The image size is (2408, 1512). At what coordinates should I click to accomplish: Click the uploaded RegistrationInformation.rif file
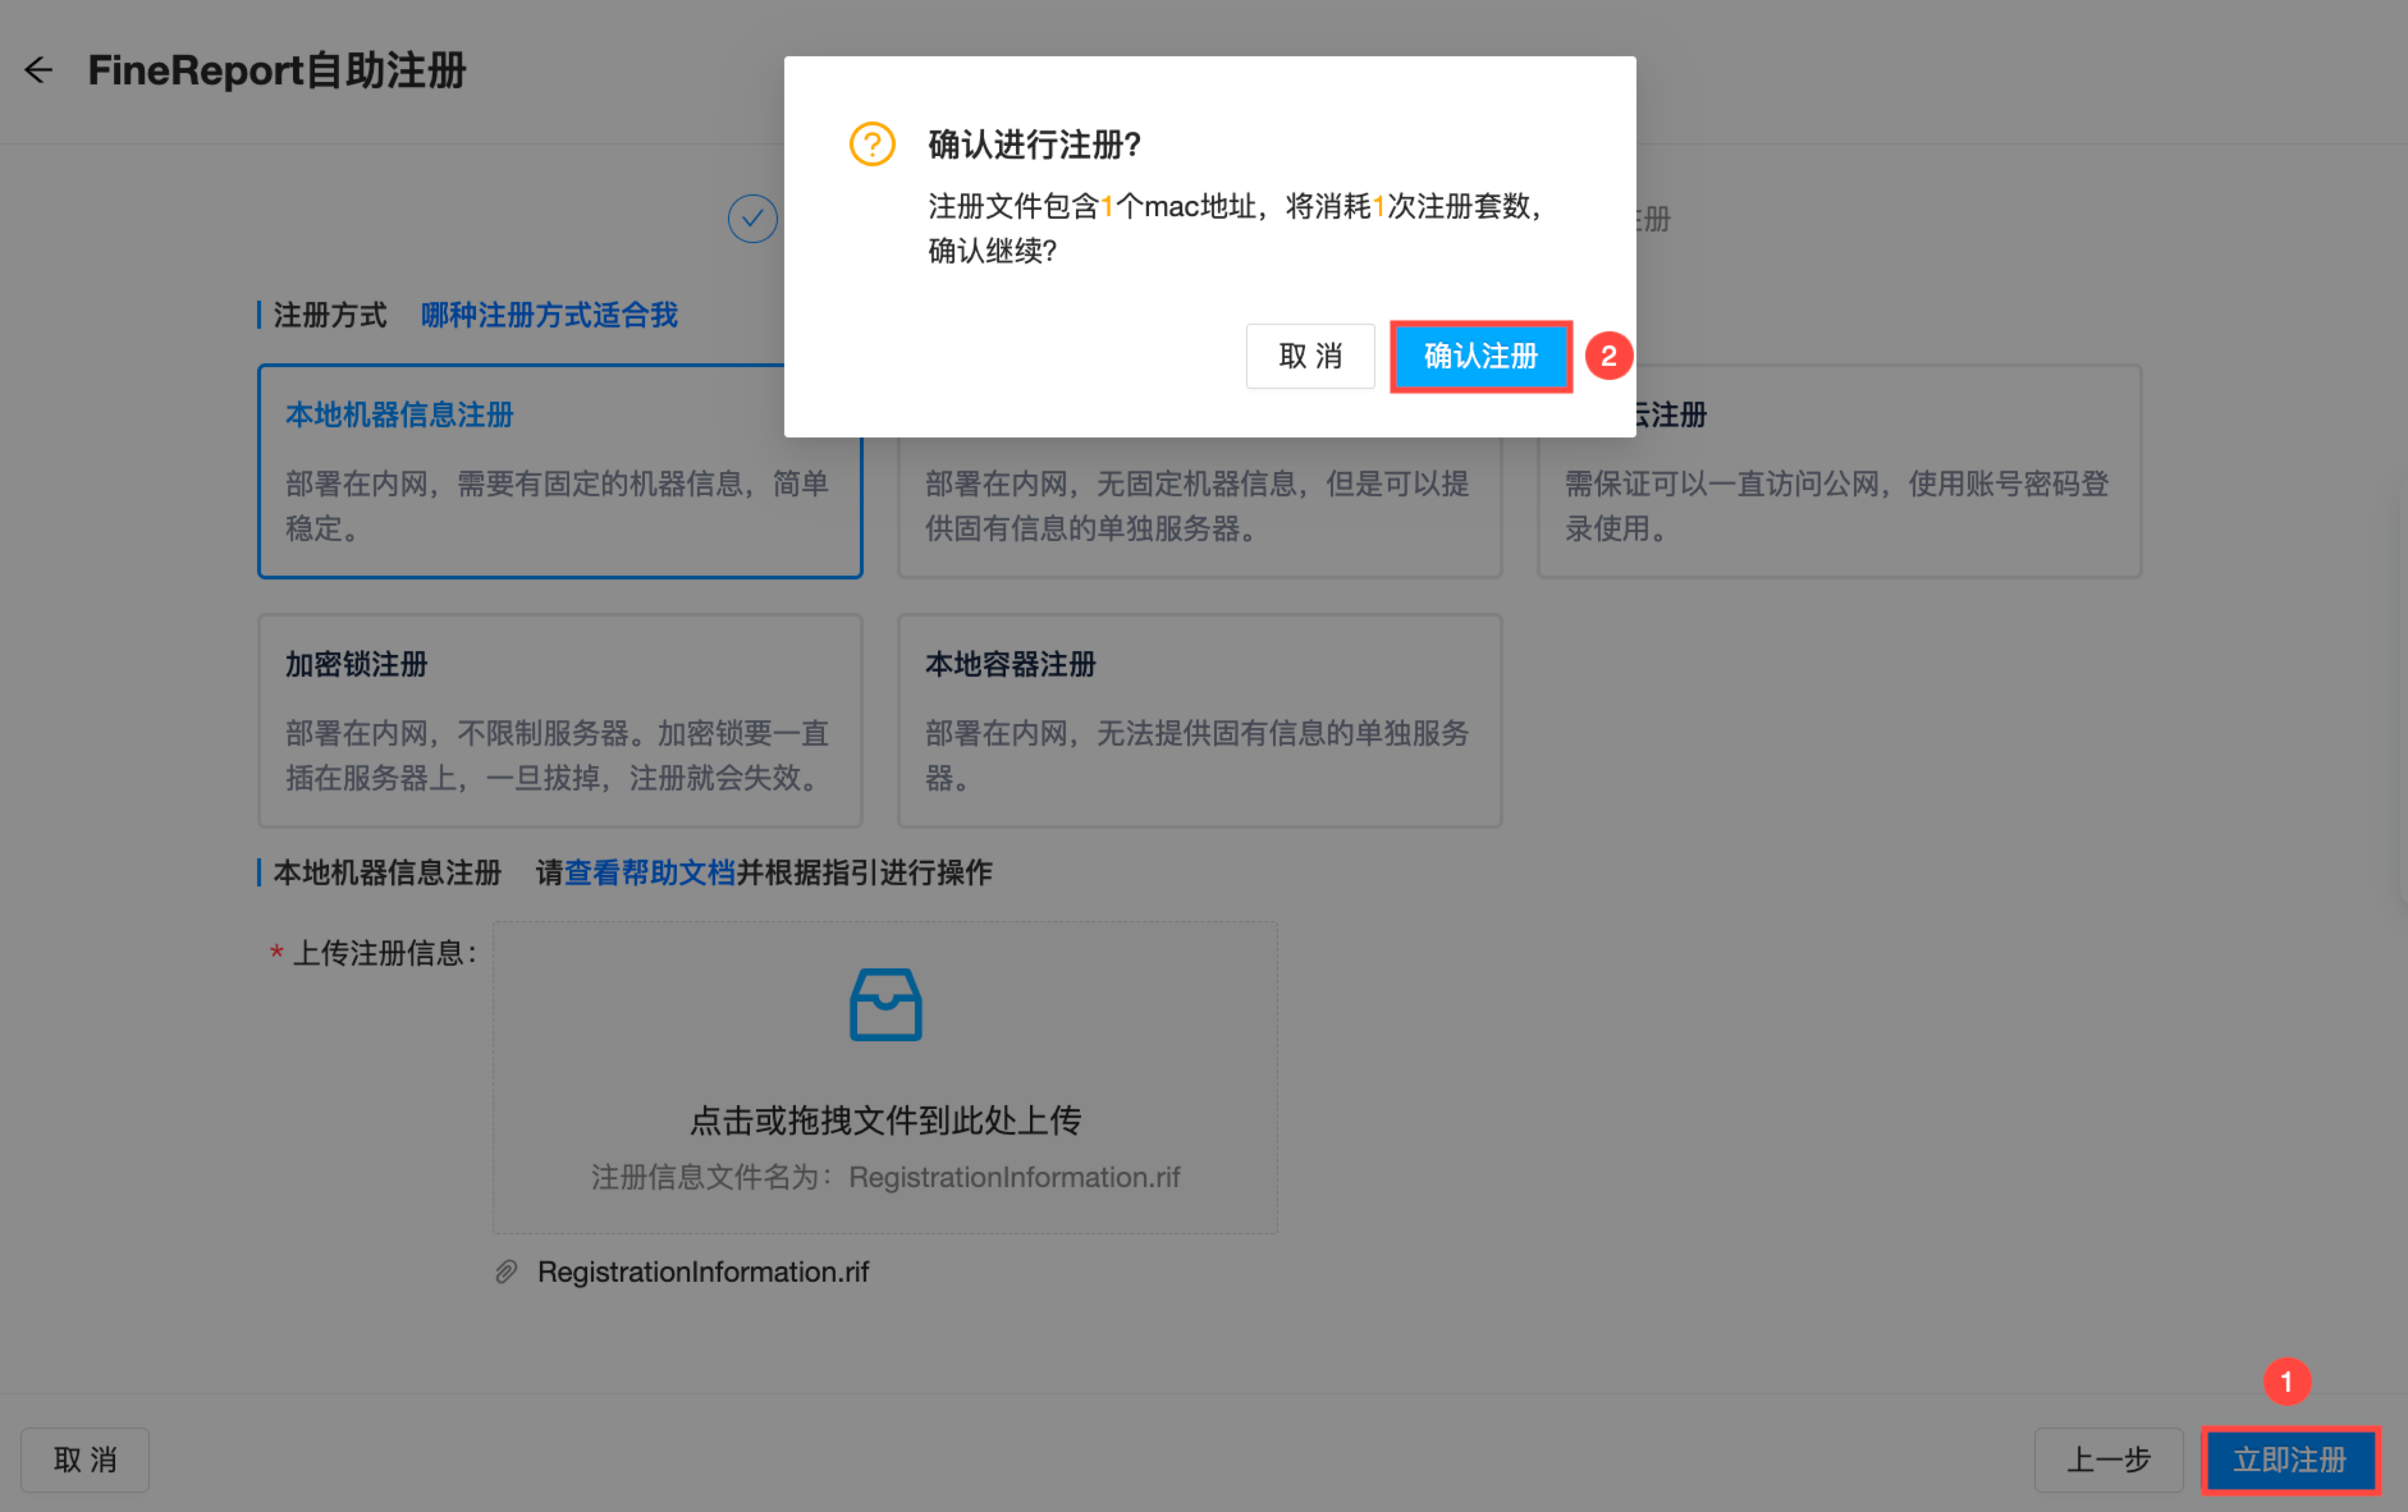[x=702, y=1272]
